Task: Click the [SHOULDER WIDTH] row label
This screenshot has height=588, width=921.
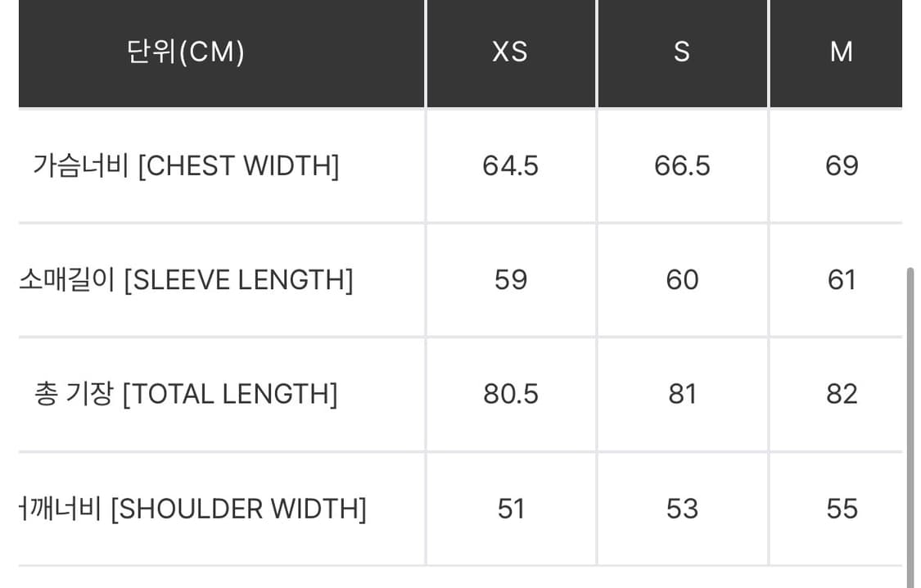Action: [x=193, y=509]
